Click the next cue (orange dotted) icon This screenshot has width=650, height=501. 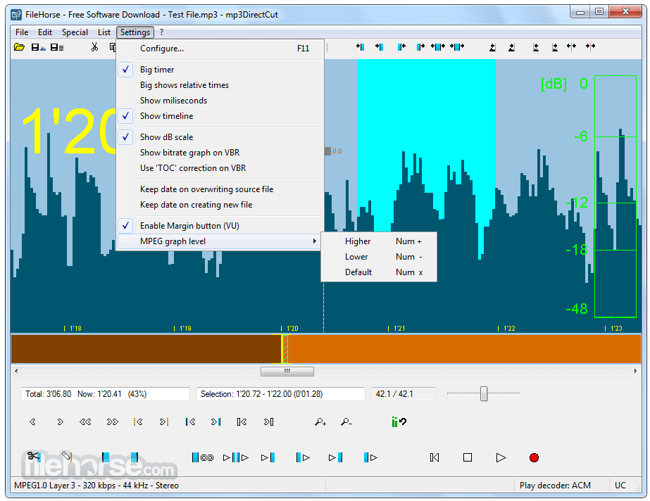coord(164,422)
